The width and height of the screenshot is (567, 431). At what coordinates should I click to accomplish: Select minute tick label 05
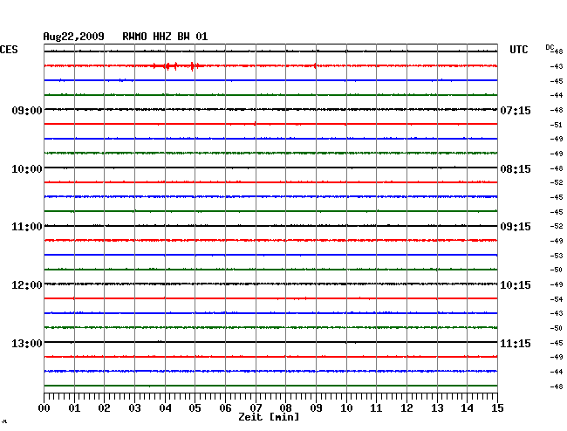[x=195, y=407]
